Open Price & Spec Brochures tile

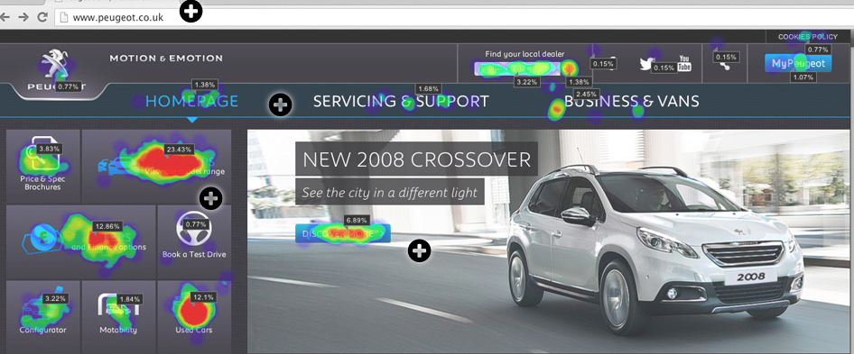[x=43, y=167]
